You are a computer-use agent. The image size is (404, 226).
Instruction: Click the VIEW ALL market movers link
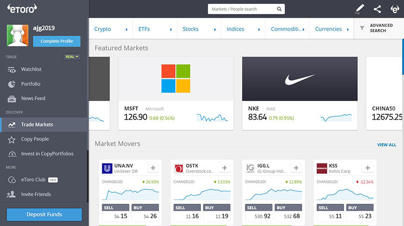click(386, 145)
